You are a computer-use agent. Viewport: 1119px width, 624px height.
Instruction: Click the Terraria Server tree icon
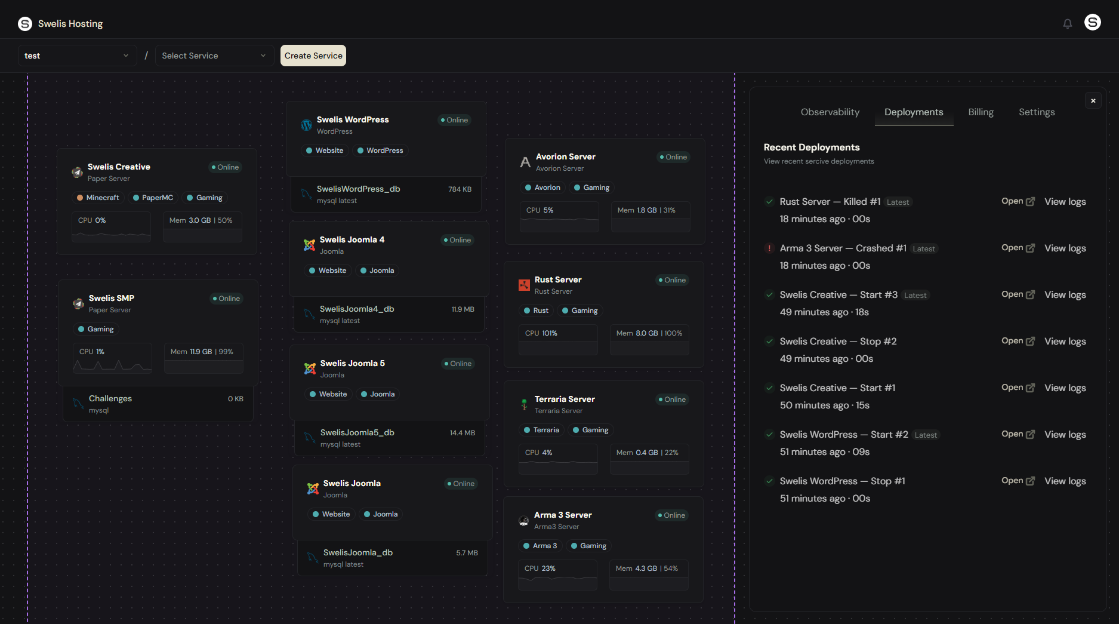524,405
